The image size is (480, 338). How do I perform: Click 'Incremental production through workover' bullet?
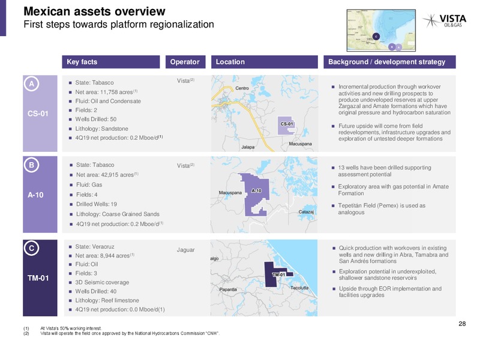(395, 100)
